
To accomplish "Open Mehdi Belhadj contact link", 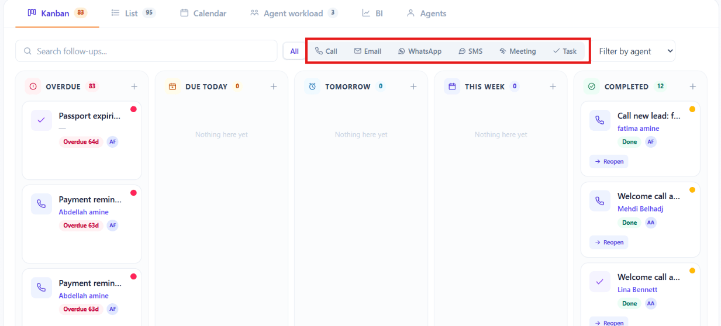I will click(x=640, y=209).
